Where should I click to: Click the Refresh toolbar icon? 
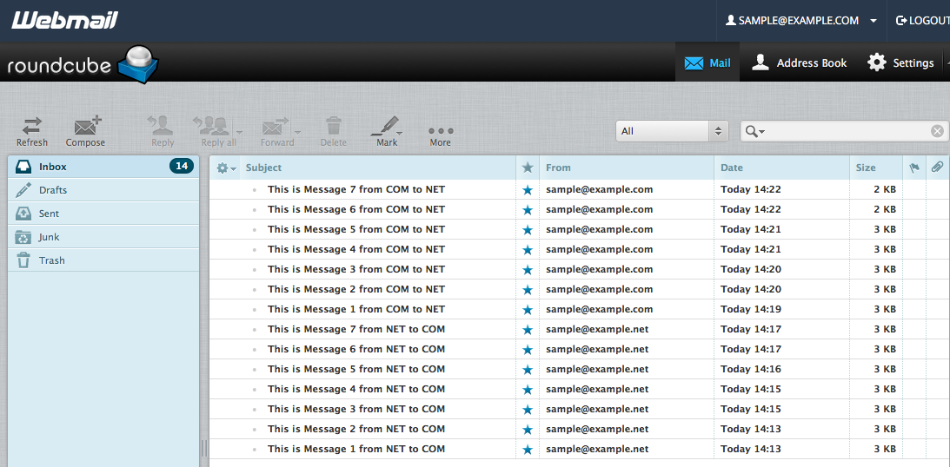click(x=31, y=132)
